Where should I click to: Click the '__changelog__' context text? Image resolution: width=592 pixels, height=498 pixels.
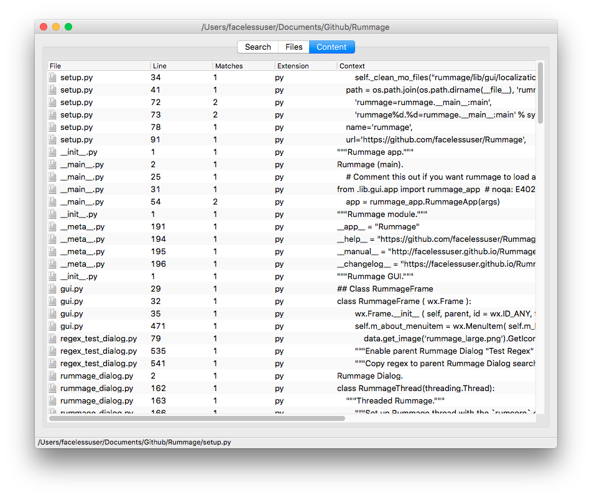click(436, 264)
